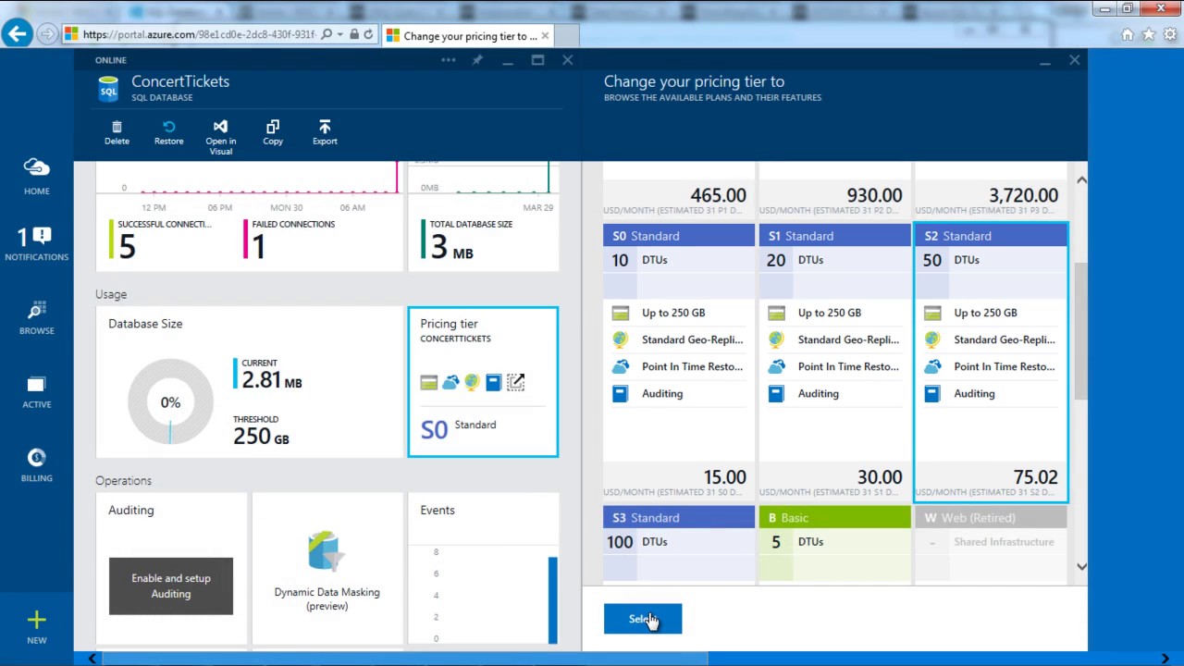The width and height of the screenshot is (1184, 666).
Task: Open browser Tools gear
Action: (1170, 35)
